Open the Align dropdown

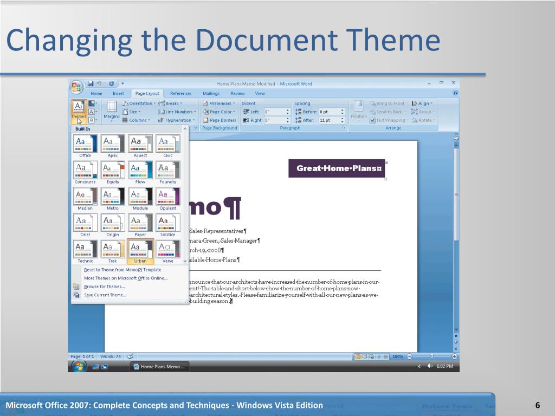[x=422, y=103]
